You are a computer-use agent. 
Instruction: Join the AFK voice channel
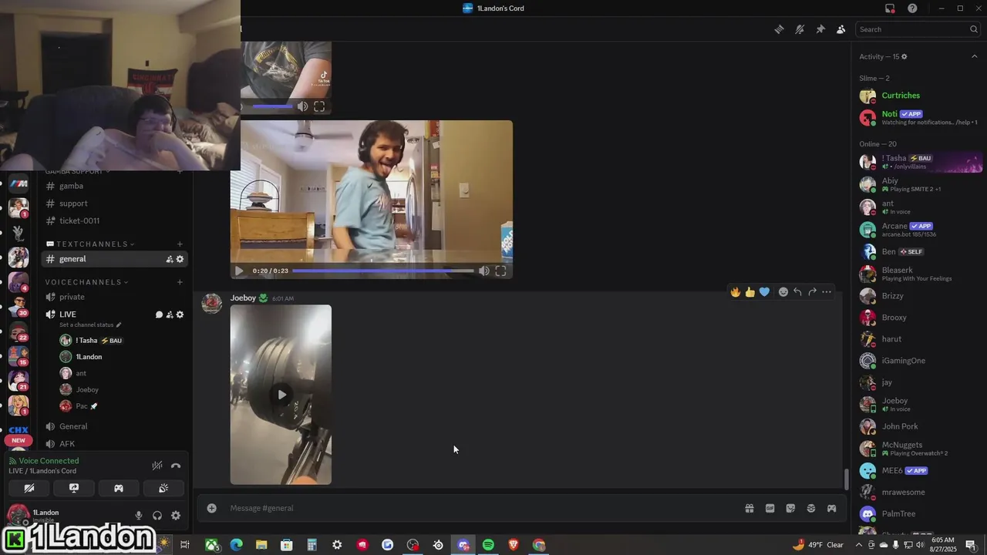tap(114, 444)
